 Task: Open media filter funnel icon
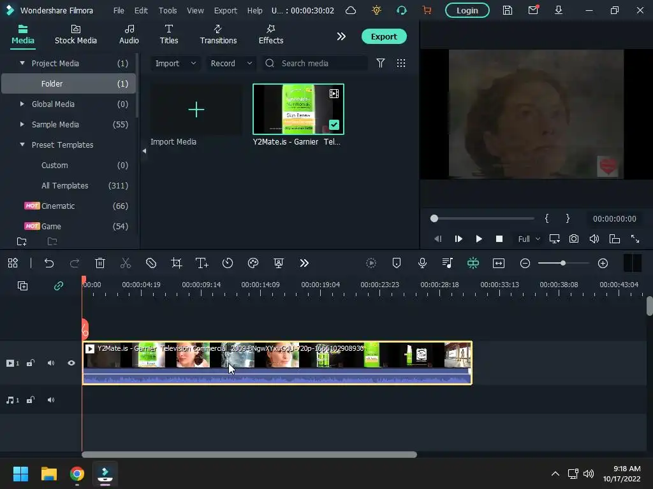pyautogui.click(x=380, y=63)
